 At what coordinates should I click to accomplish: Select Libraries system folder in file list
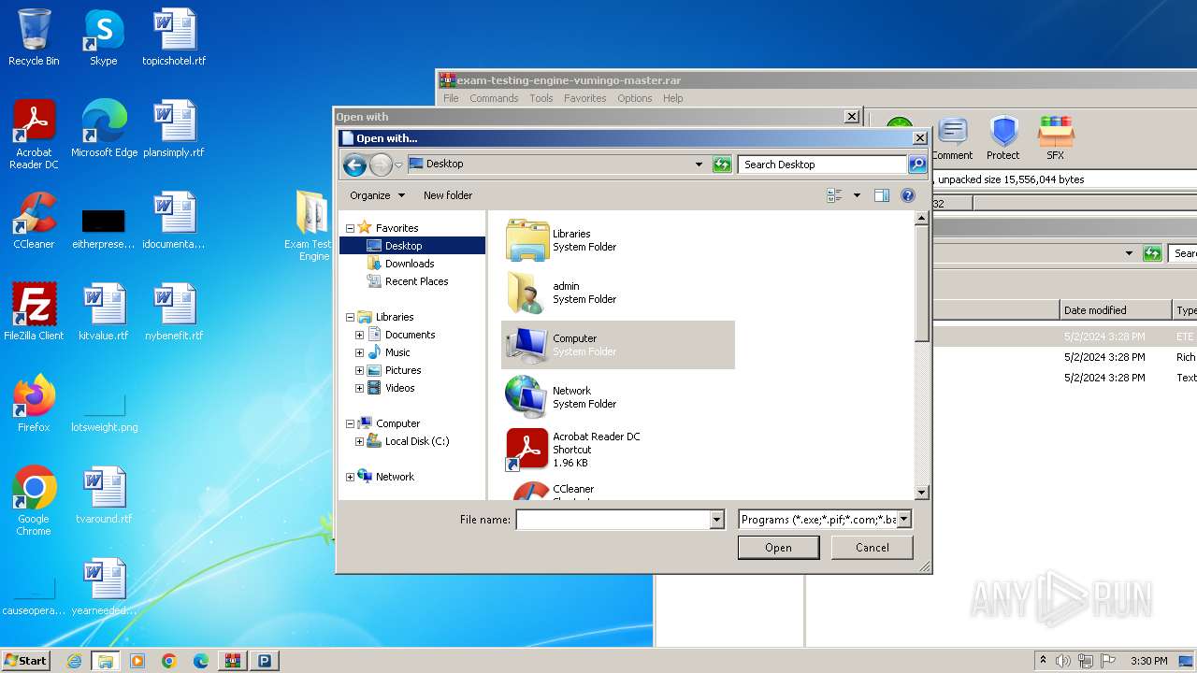pyautogui.click(x=618, y=240)
